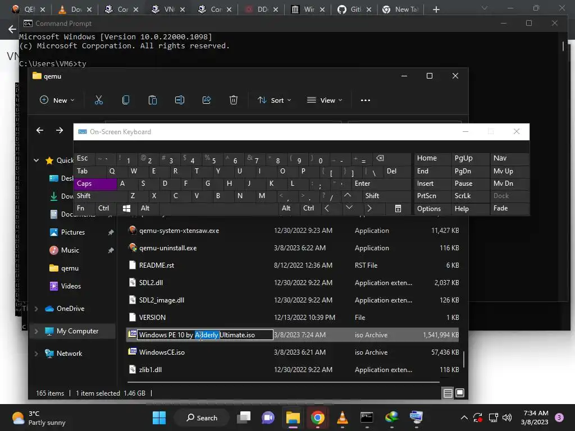
Task: Click the Rename icon in qemu toolbar
Action: 179,100
